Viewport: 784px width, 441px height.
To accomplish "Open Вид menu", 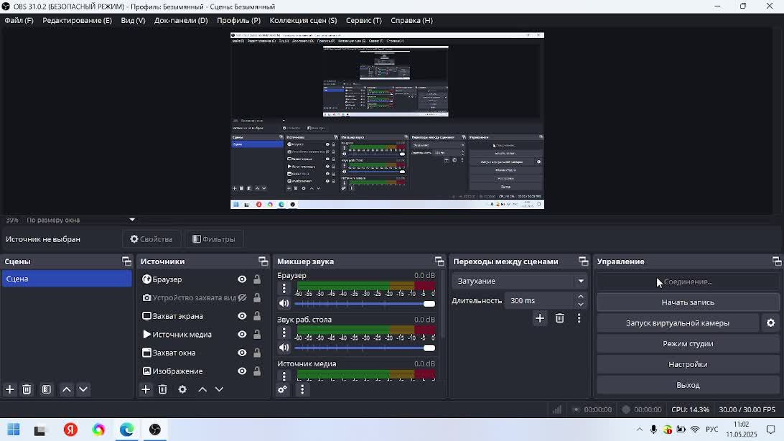I will [133, 21].
